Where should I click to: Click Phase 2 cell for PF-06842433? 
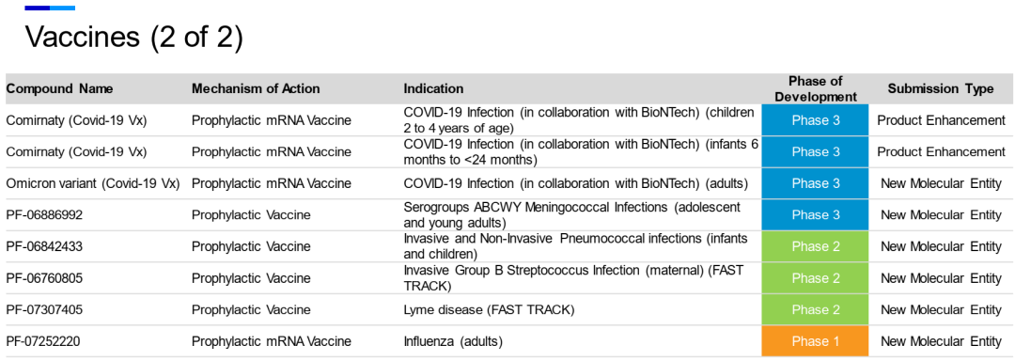tap(816, 246)
